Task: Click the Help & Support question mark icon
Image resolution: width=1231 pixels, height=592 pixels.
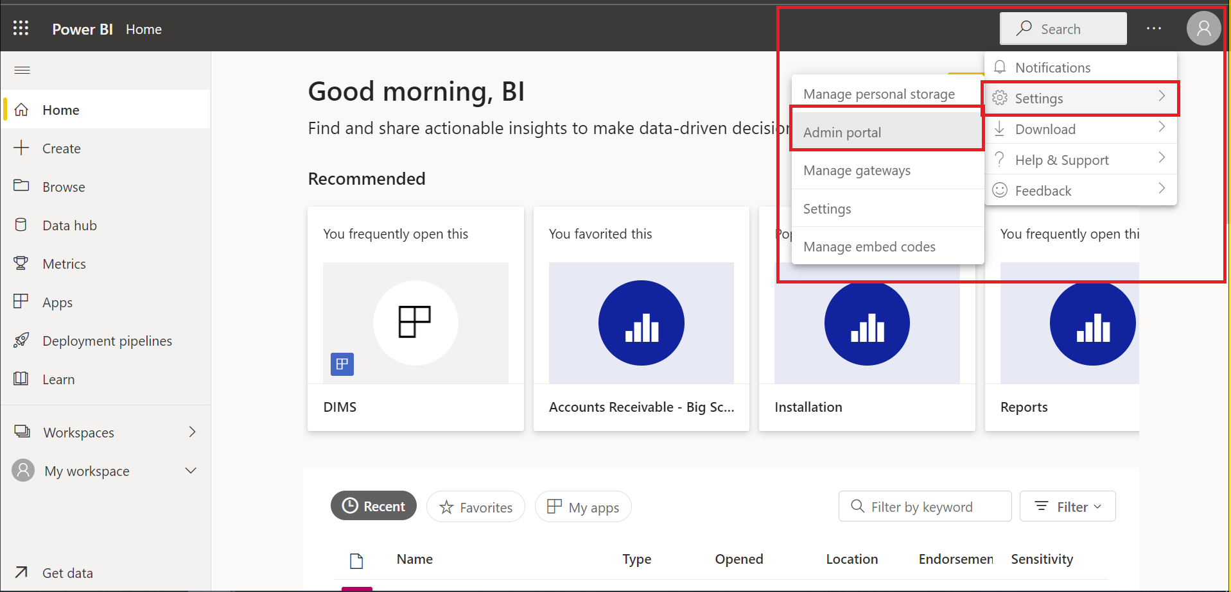Action: click(x=1000, y=159)
